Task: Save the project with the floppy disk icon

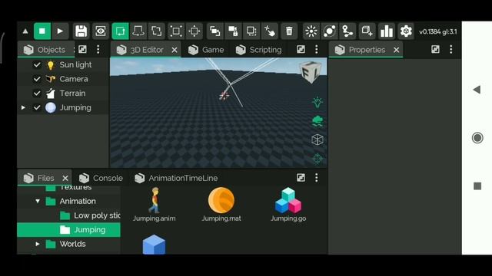Action: [81, 31]
